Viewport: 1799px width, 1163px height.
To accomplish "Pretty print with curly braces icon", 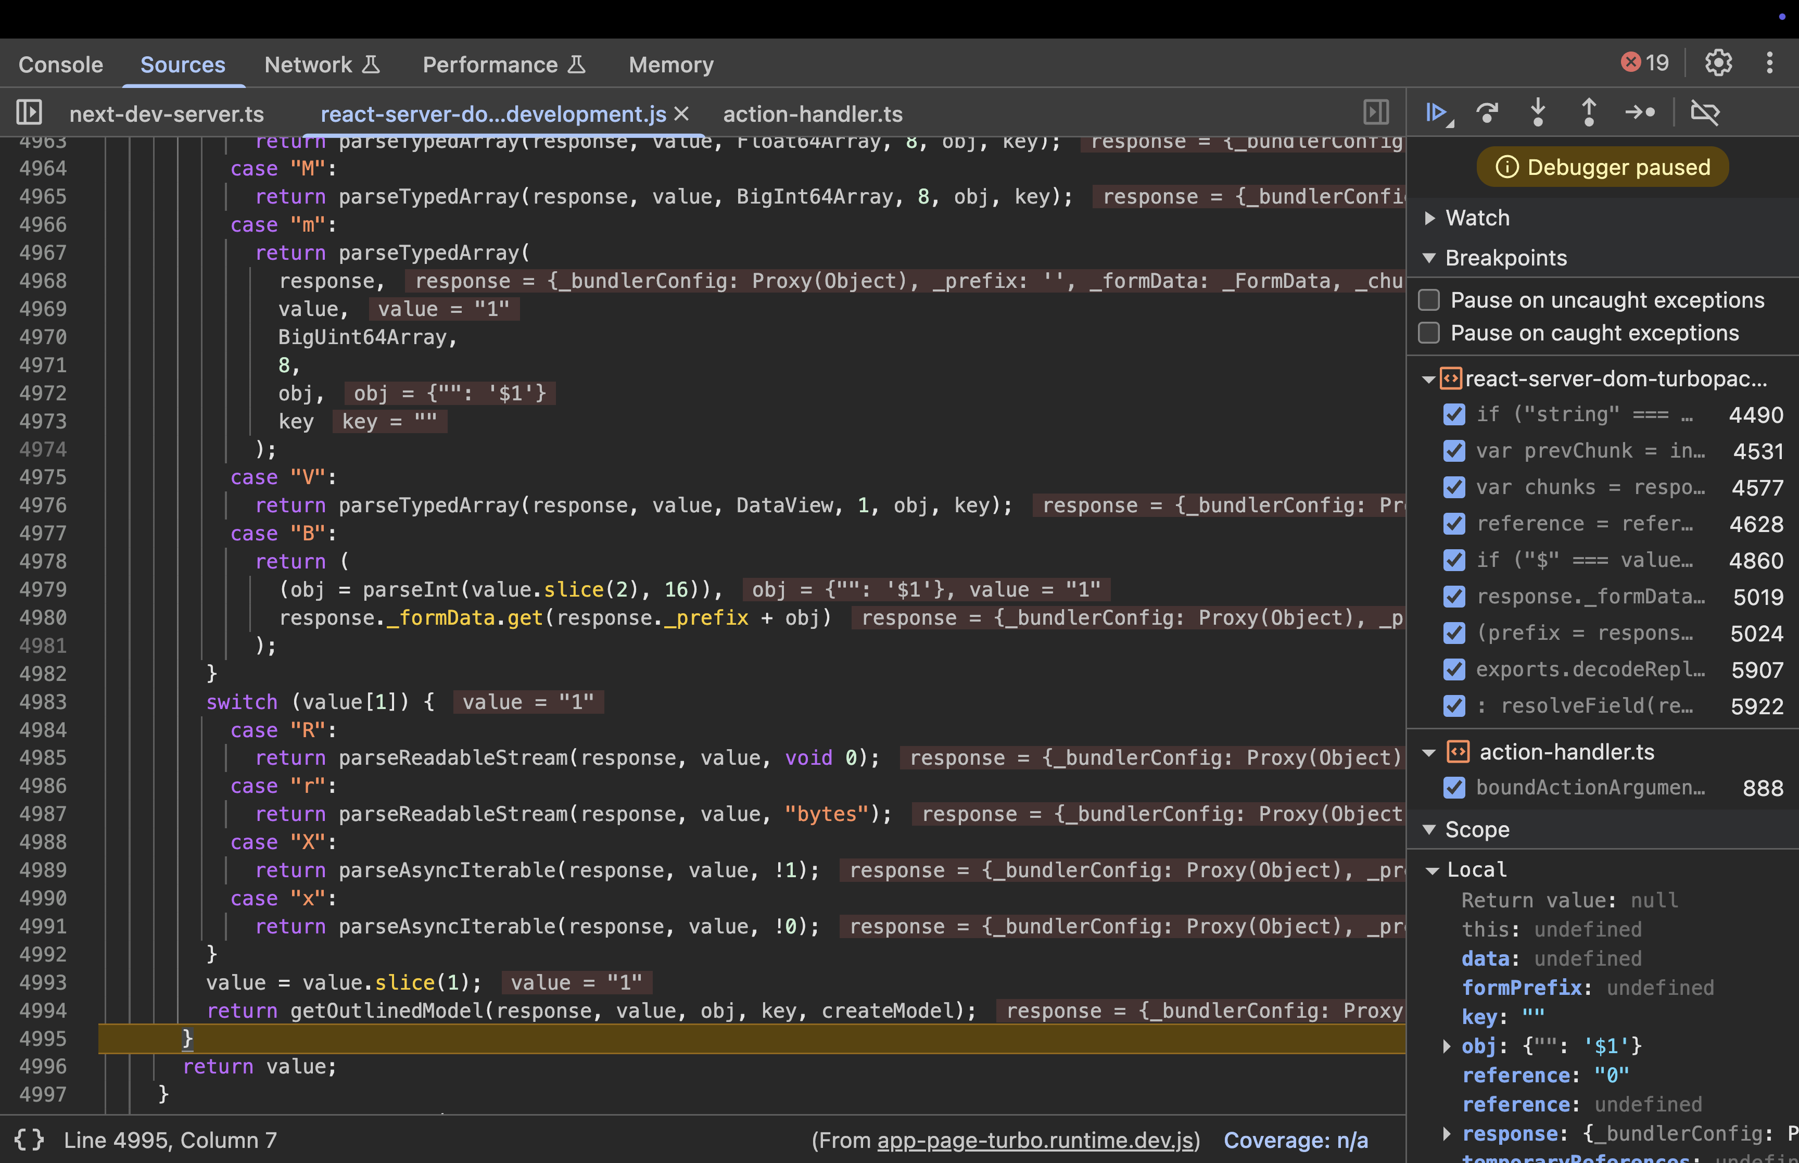I will point(30,1139).
